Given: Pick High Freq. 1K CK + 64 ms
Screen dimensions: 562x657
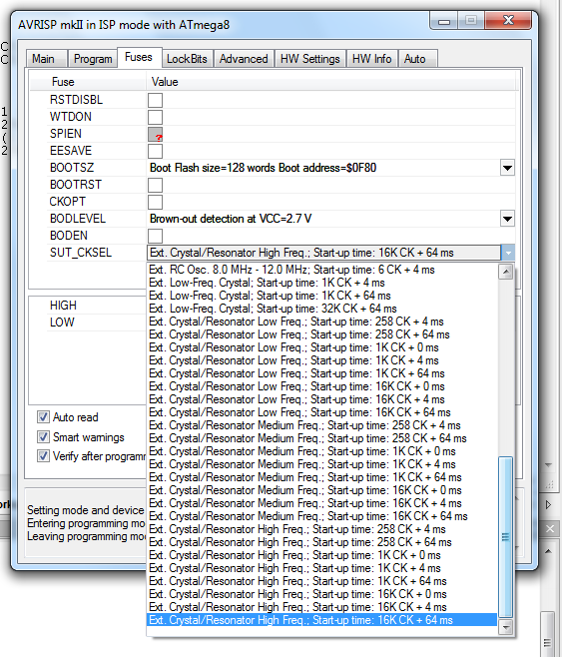Looking at the screenshot, I should (x=322, y=581).
